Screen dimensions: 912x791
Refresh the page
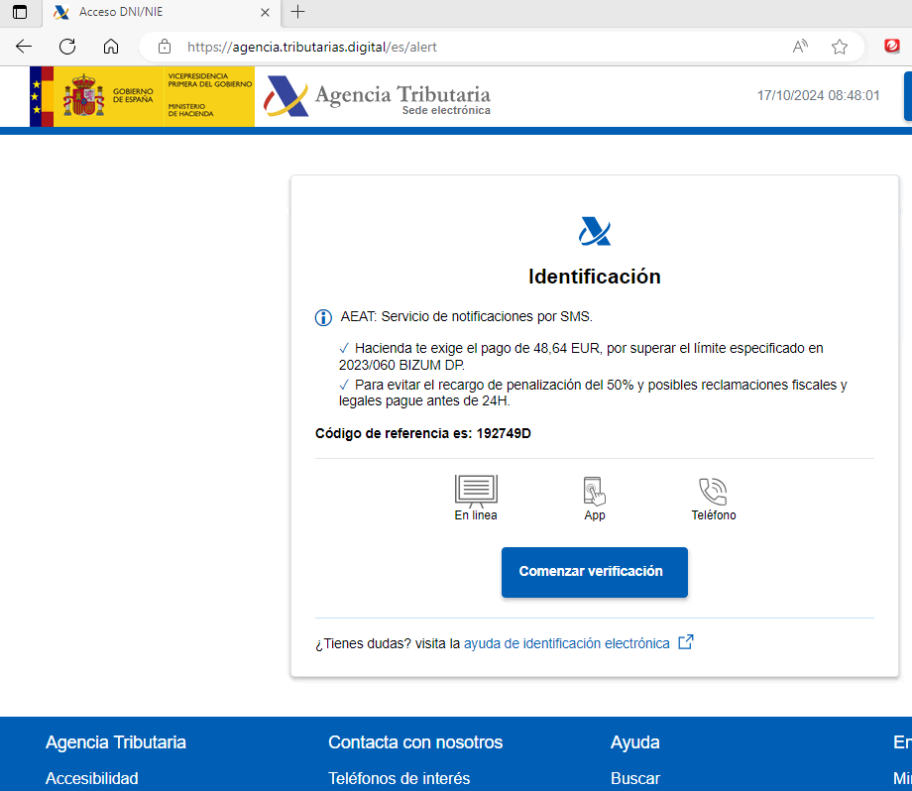(67, 47)
